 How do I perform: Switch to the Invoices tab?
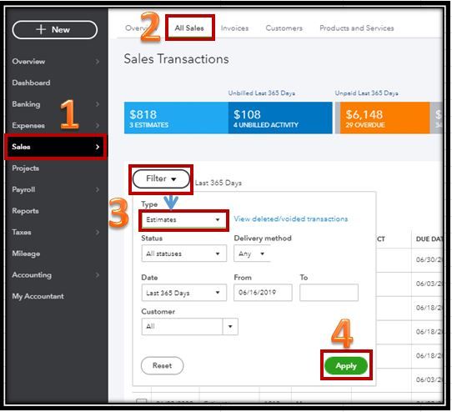[x=234, y=28]
